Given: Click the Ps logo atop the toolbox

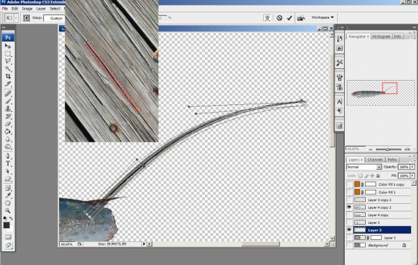Looking at the screenshot, I should [x=8, y=38].
